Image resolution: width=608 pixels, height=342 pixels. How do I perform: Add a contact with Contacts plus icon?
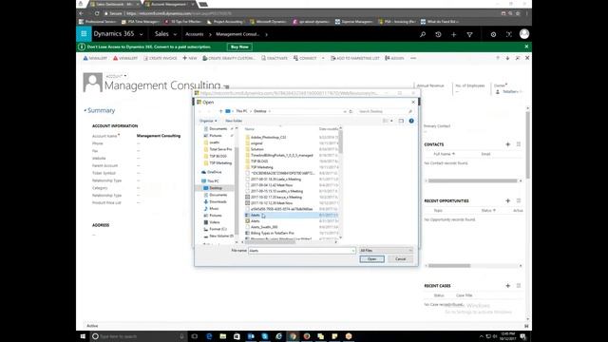[x=507, y=144]
